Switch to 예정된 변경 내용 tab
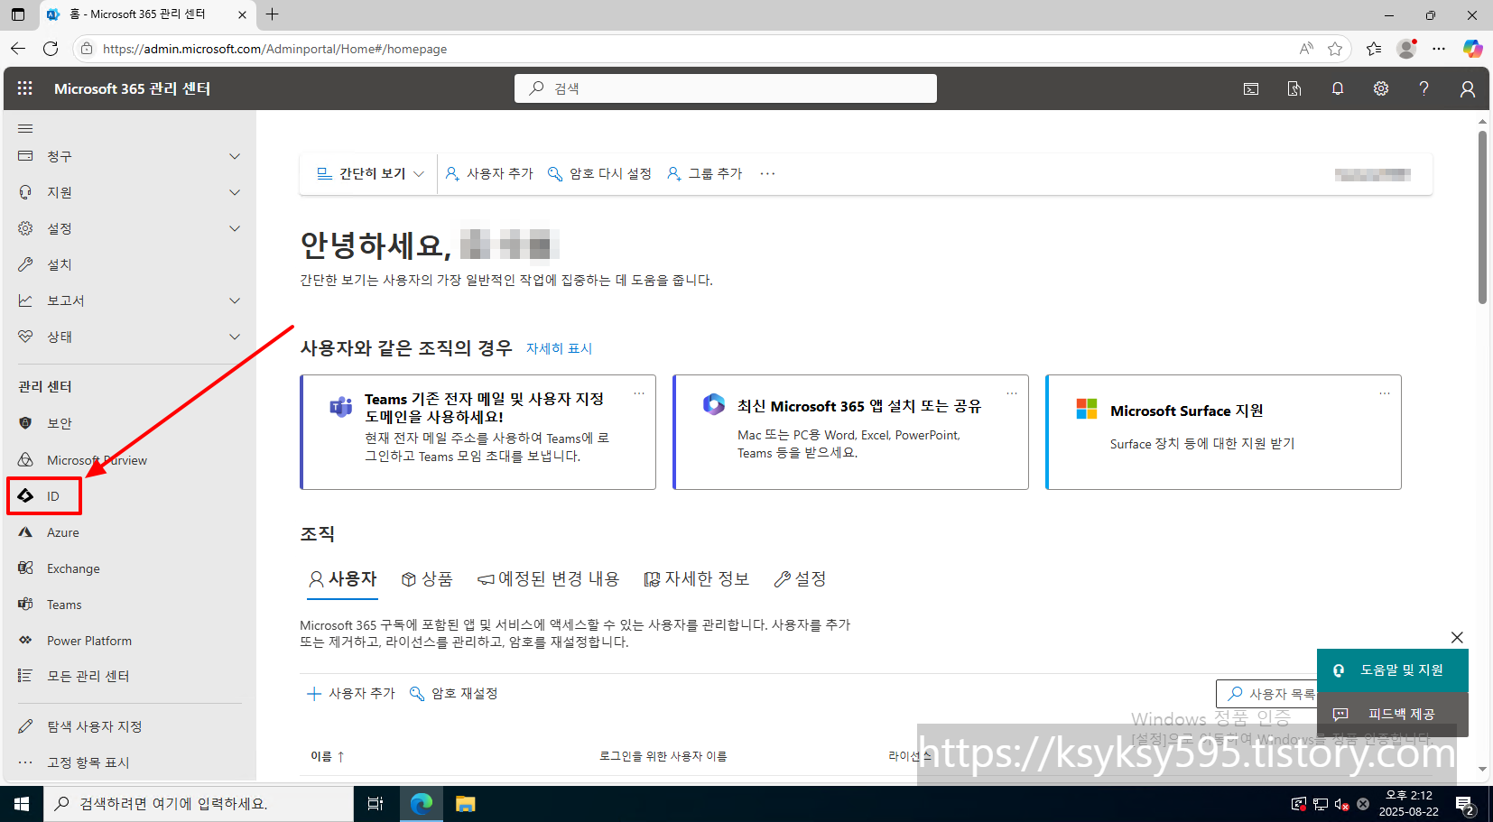The width and height of the screenshot is (1493, 822). pos(548,578)
